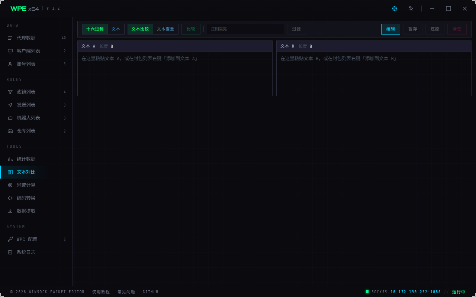Screen dimensions: 476x297
Task: Click the 数据提取 download icon
Action: [10, 211]
